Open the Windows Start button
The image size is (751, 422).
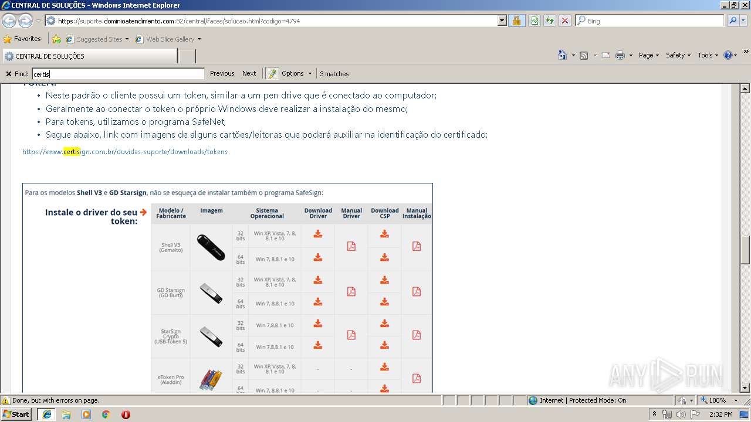point(16,414)
